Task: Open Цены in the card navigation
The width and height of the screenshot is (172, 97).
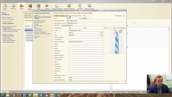Action: tap(35, 27)
